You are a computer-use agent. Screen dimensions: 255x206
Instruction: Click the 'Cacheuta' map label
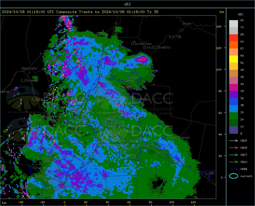53,120
